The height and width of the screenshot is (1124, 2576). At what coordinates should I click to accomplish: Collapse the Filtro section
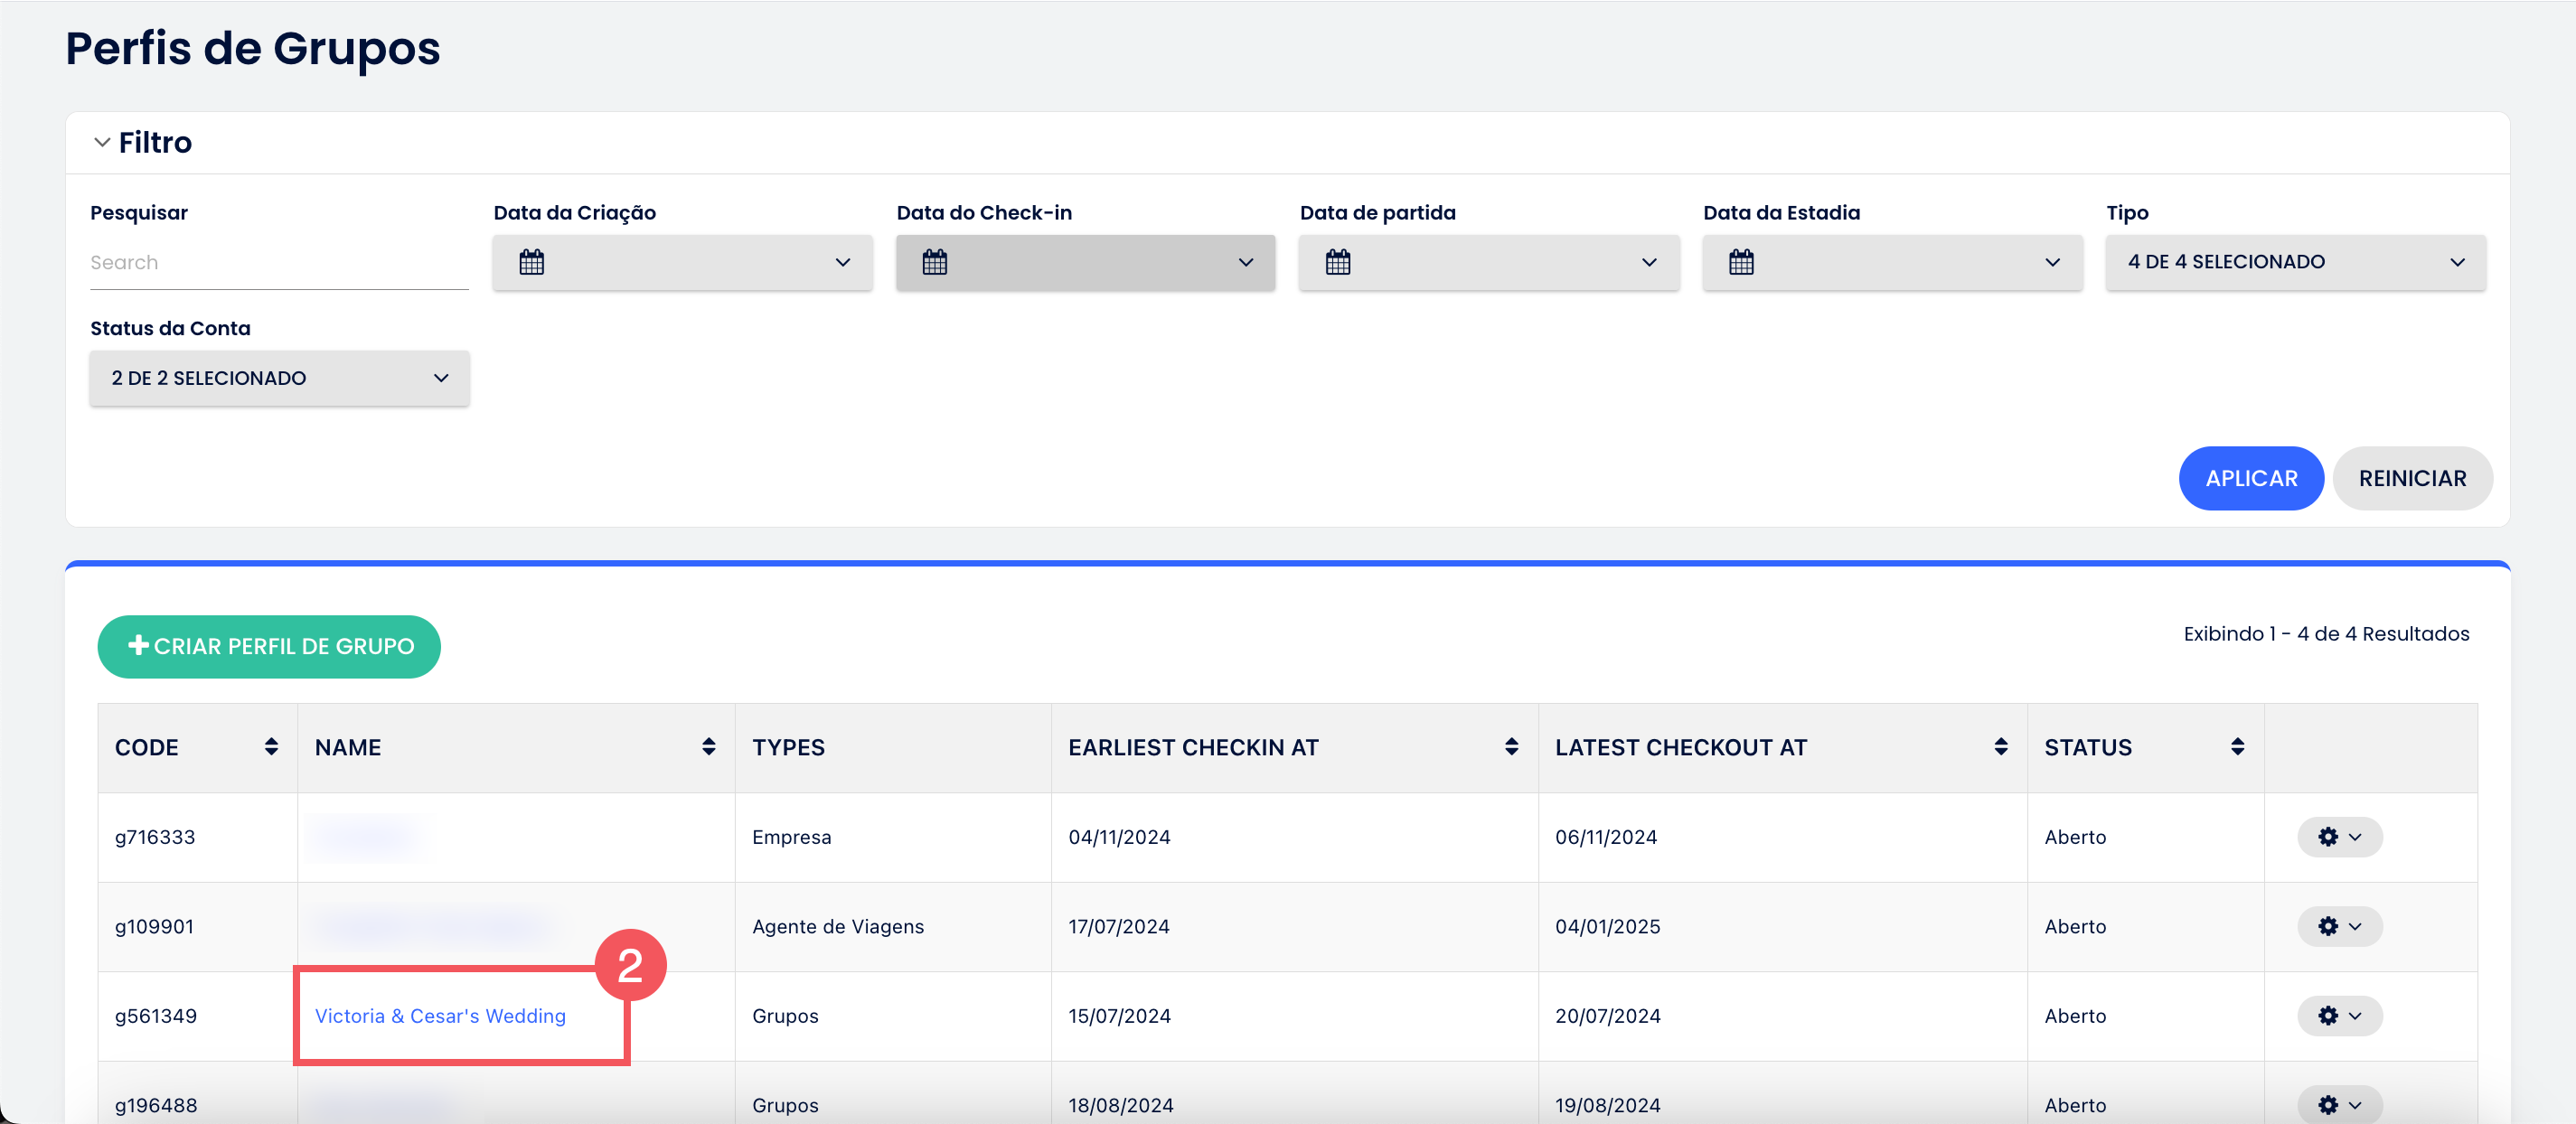tap(102, 142)
